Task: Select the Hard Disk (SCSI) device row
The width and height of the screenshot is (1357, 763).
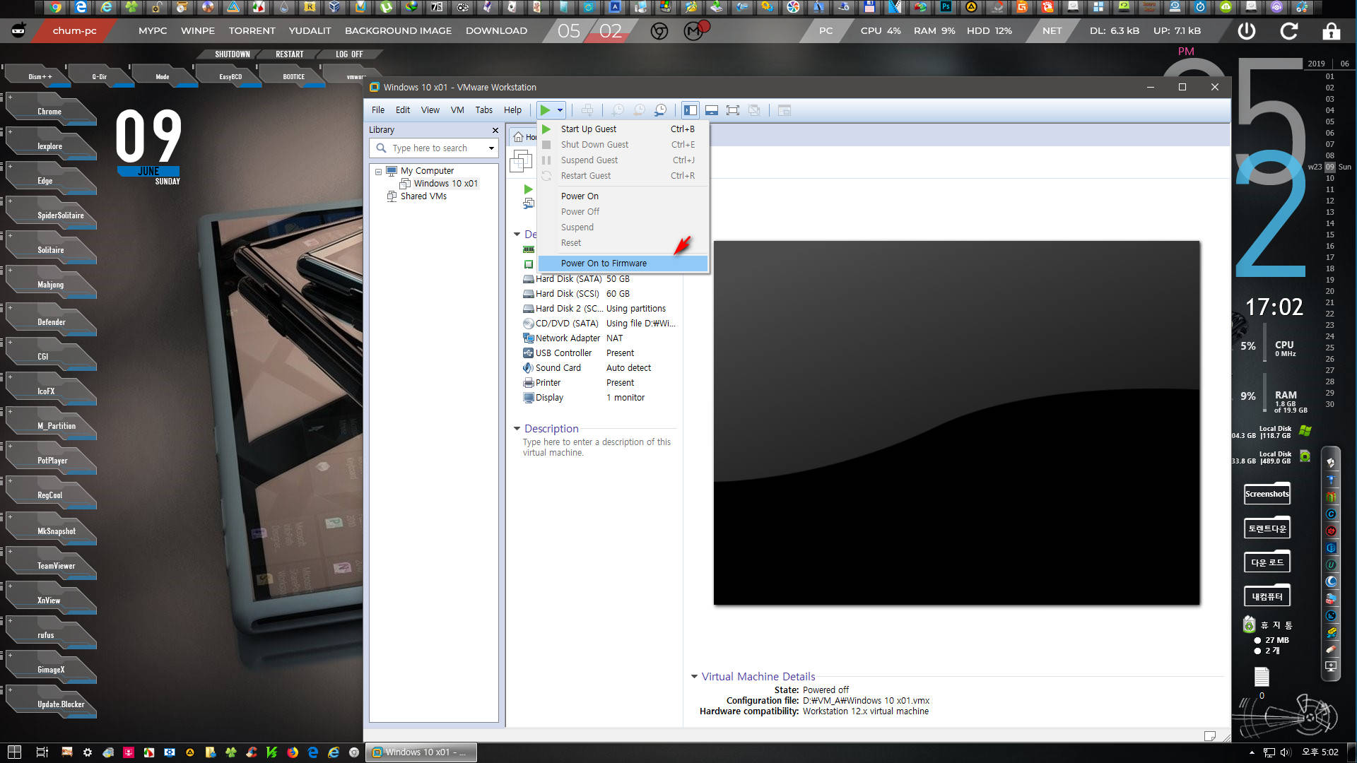Action: tap(598, 294)
